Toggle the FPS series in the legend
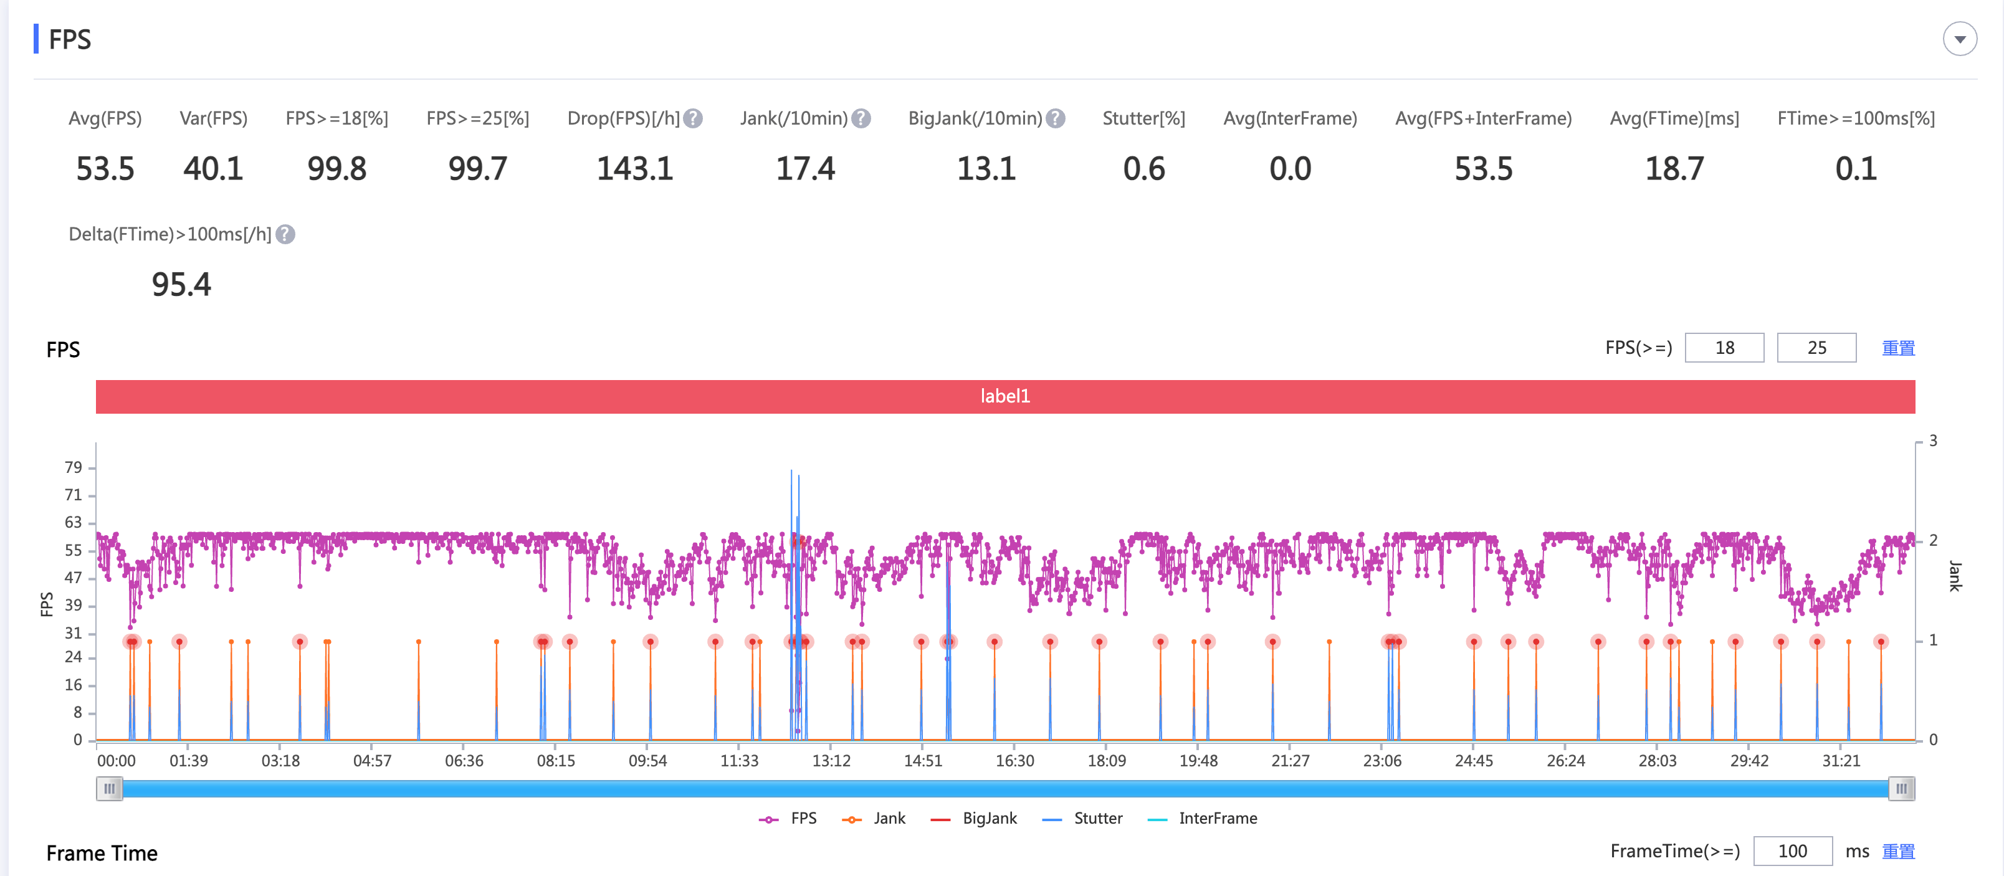The width and height of the screenshot is (2004, 876). pos(787,819)
